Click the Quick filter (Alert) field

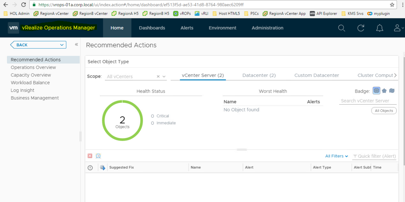(374, 156)
